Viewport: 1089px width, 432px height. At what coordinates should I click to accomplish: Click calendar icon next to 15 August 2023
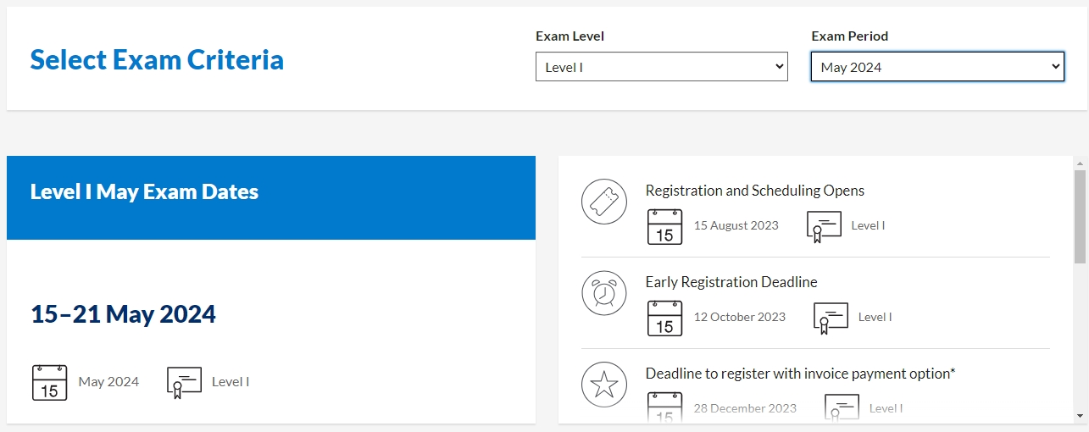[664, 226]
